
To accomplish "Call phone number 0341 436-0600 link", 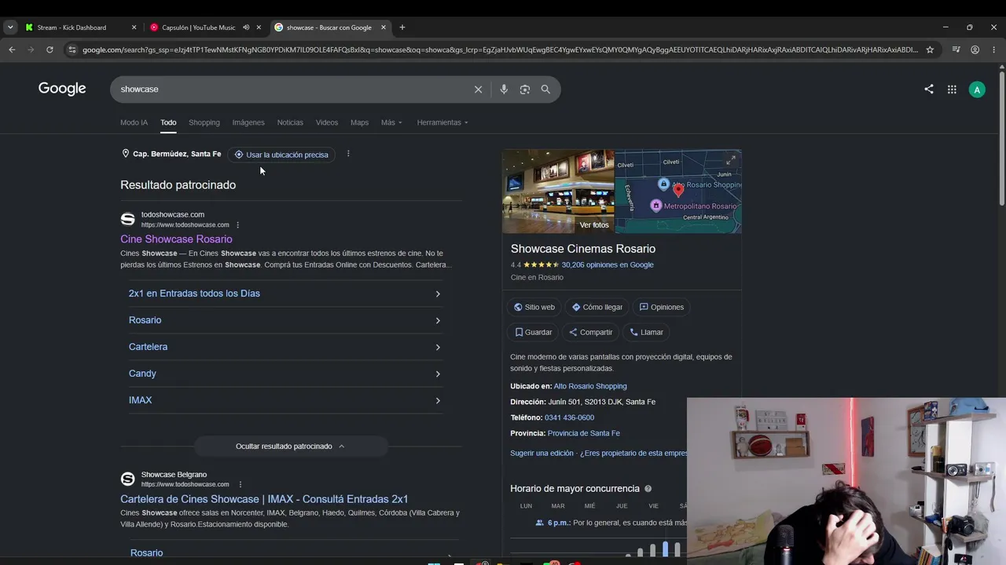I will point(569,417).
